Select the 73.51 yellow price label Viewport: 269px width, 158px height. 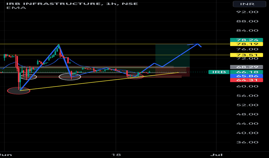coord(246,55)
